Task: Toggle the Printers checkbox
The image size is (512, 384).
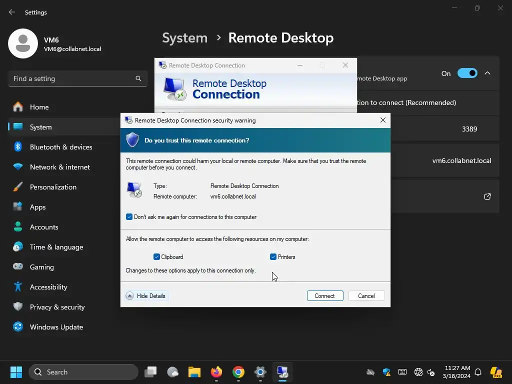Action: click(273, 257)
